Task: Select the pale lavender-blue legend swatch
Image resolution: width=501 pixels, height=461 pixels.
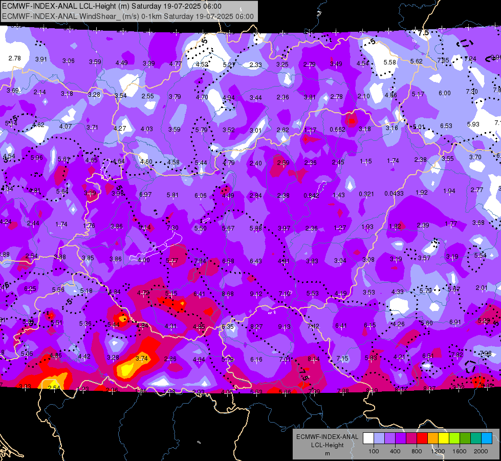Action: tap(379, 438)
